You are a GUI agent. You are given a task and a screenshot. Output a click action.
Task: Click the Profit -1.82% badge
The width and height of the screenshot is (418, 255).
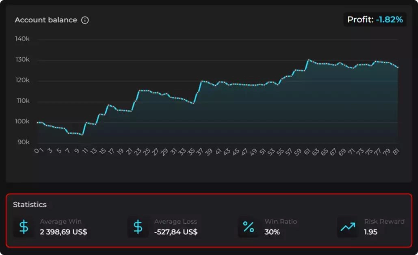pos(375,19)
